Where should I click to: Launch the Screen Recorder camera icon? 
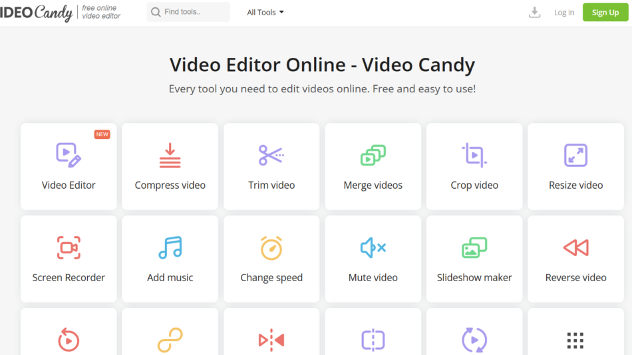click(69, 247)
